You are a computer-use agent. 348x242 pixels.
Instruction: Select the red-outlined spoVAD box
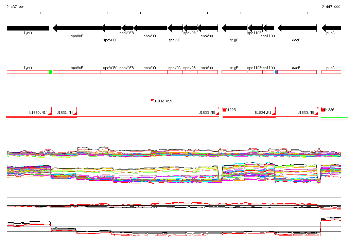(150, 72)
